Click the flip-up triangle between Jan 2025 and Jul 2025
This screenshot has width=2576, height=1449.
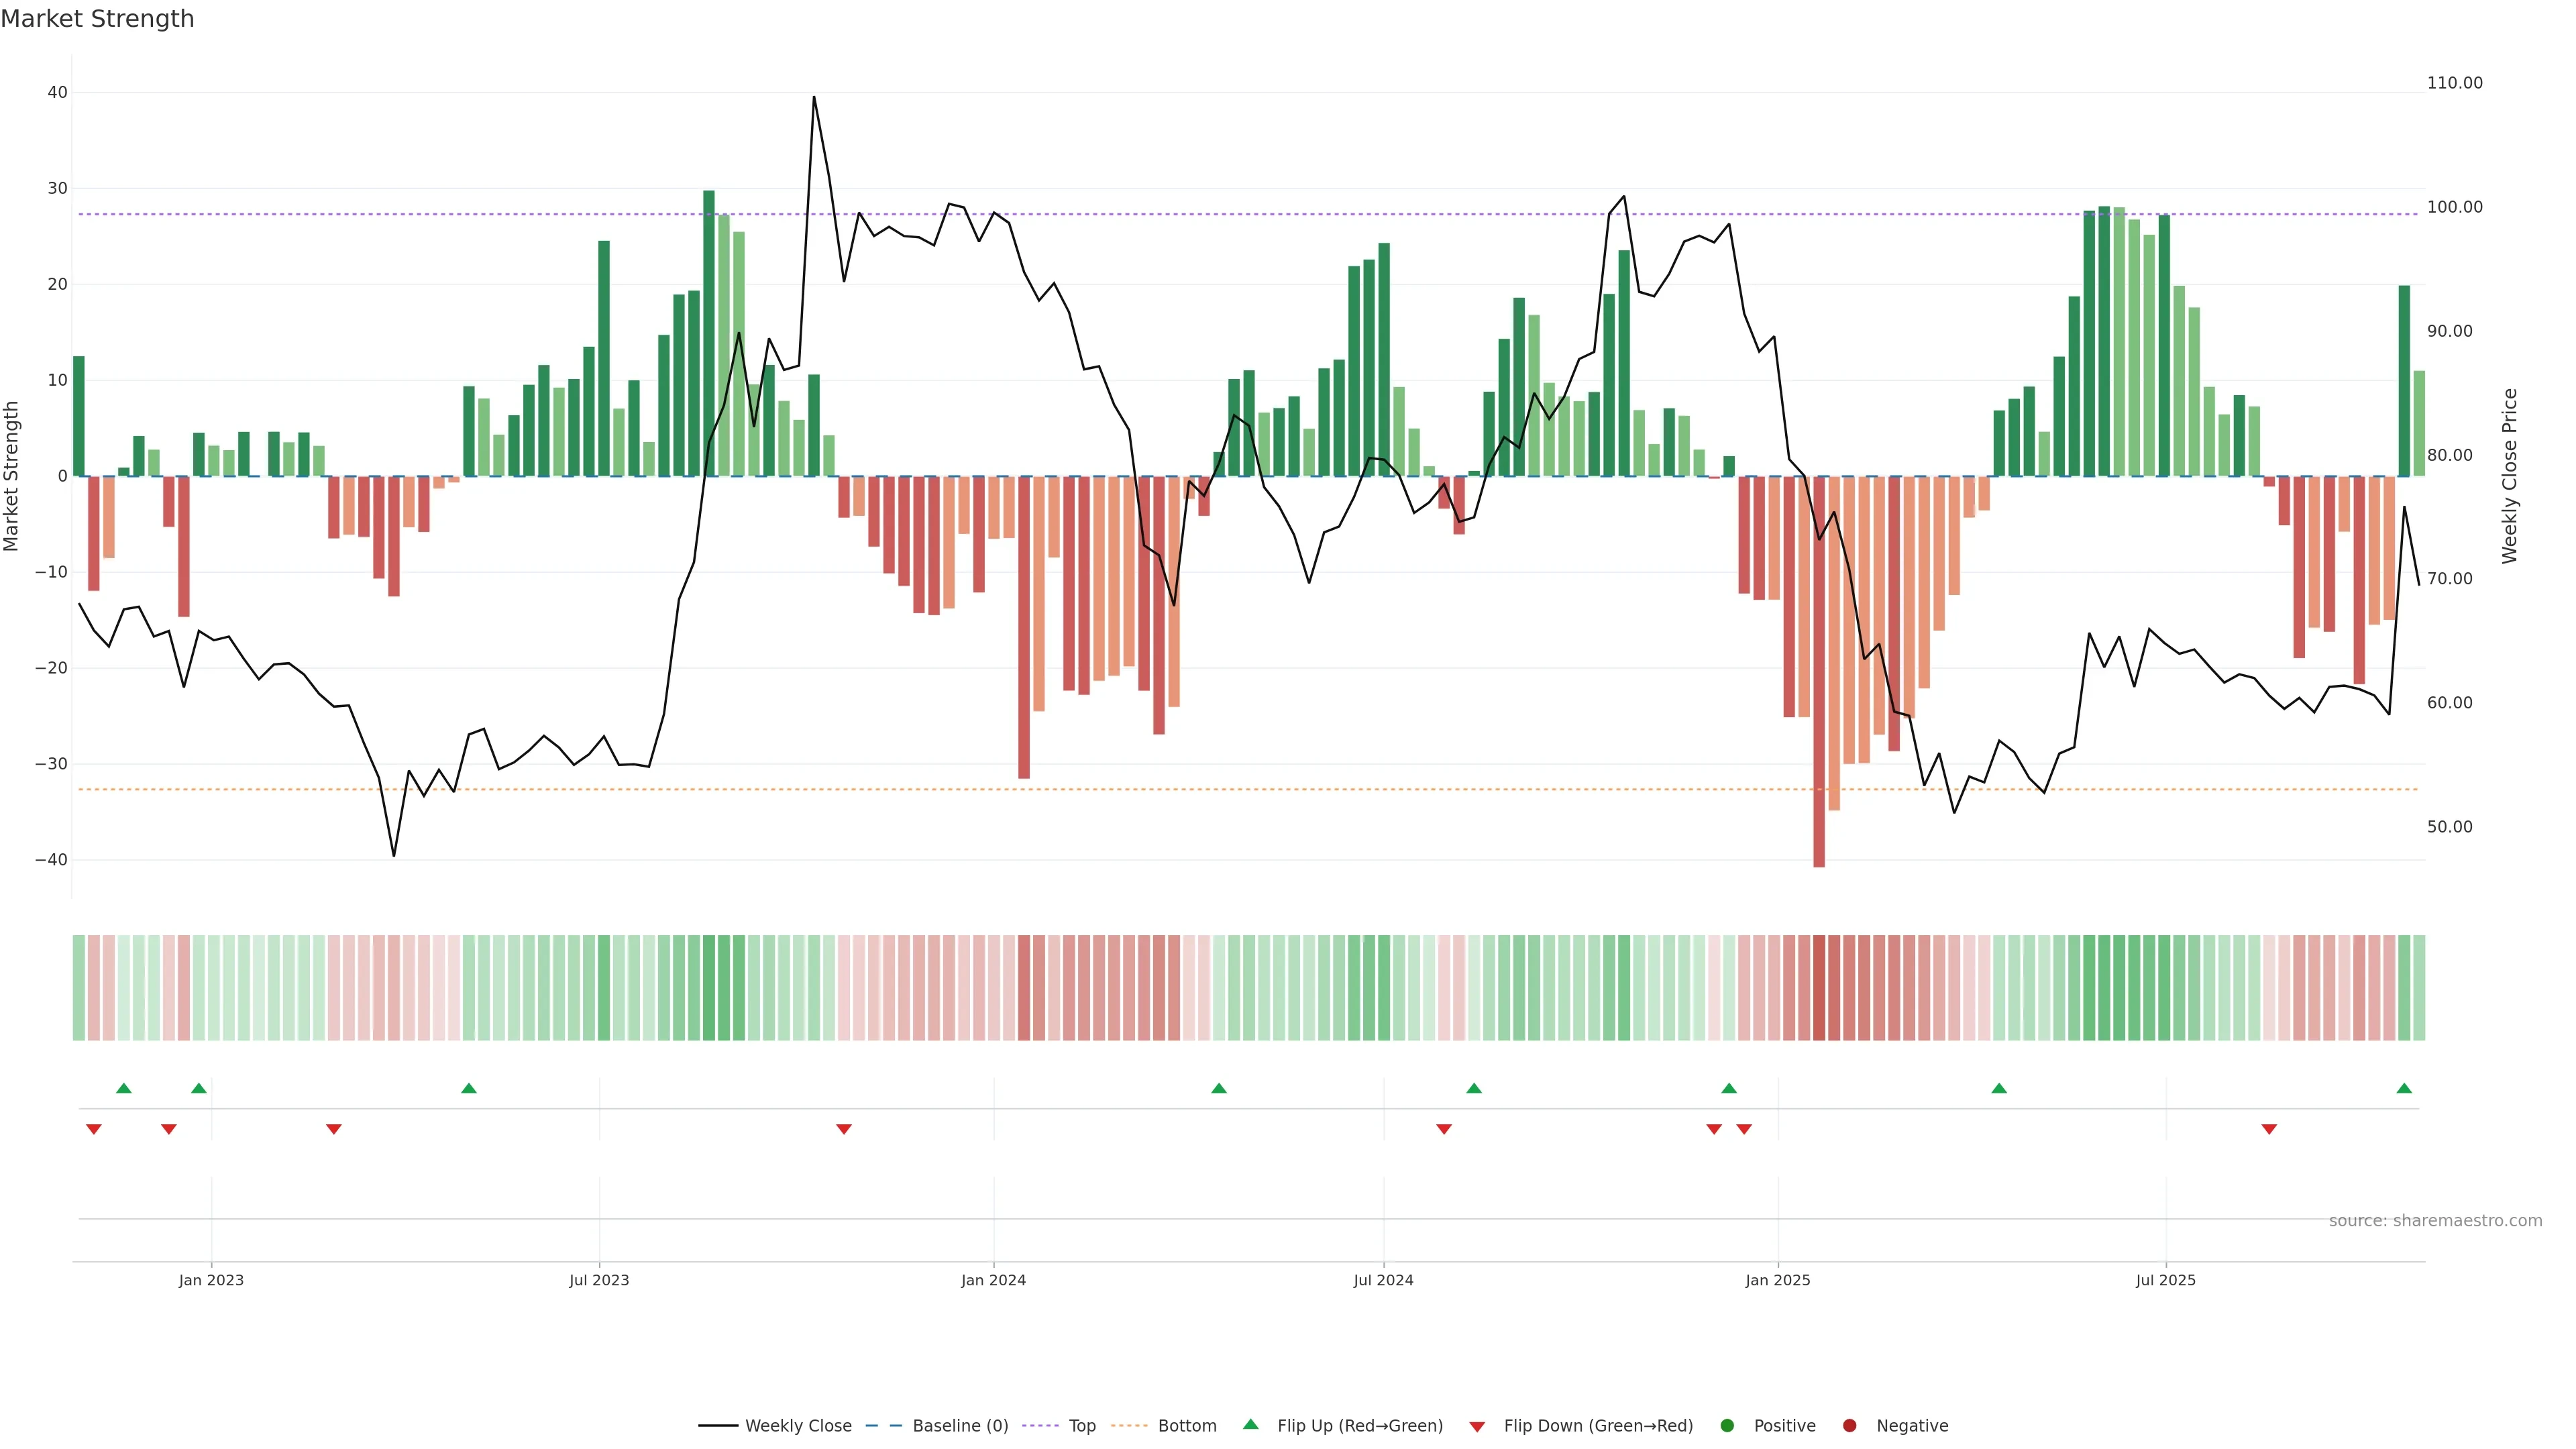1999,1088
